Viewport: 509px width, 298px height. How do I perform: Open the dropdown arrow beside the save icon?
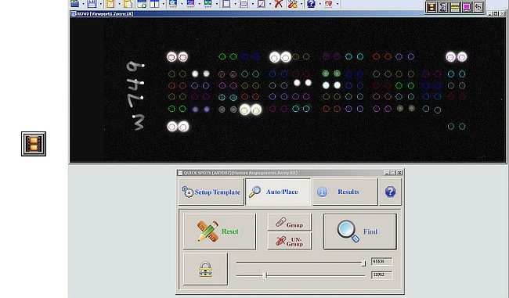pos(101,4)
